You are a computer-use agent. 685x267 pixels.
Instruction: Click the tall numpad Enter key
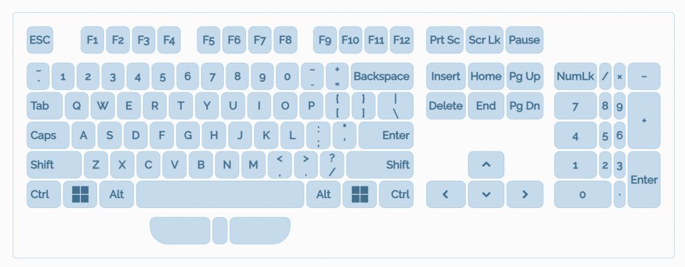(644, 179)
